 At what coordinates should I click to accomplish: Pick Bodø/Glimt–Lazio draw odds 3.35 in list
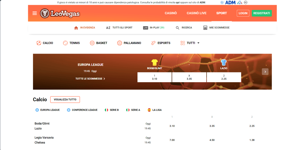tap(212, 126)
